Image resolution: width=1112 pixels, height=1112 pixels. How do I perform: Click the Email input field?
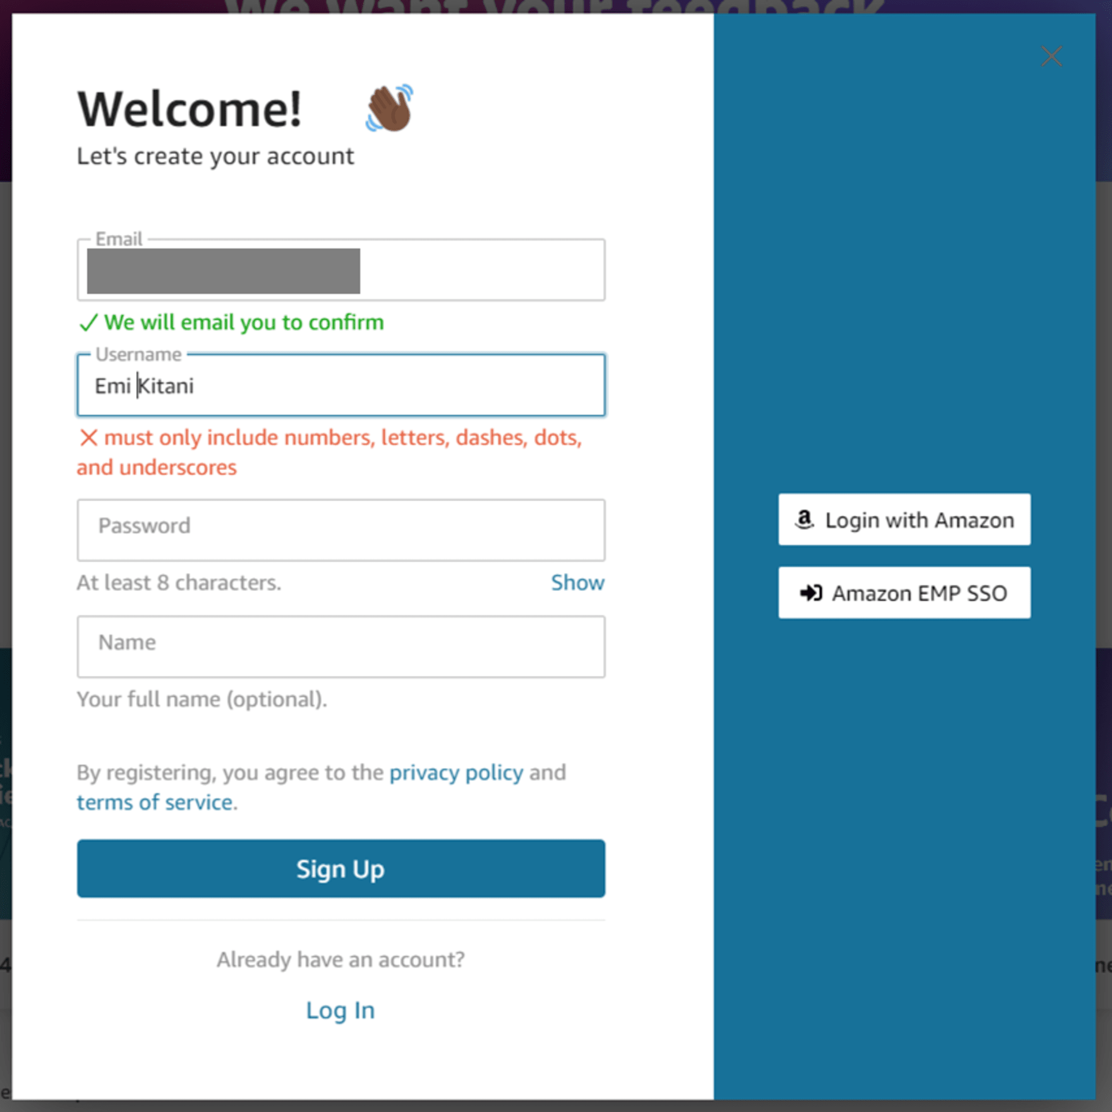[340, 269]
